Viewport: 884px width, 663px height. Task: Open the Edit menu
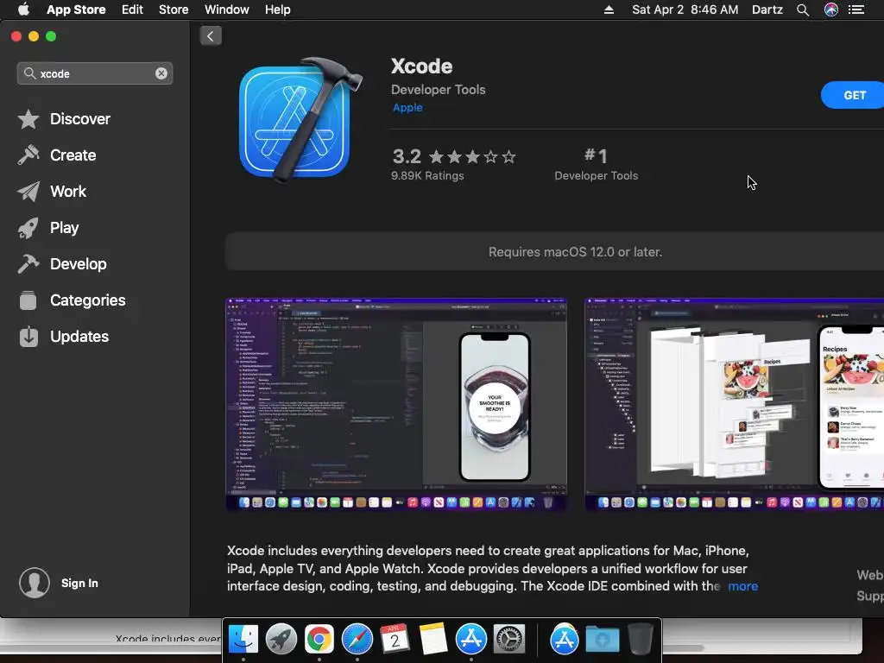132,9
